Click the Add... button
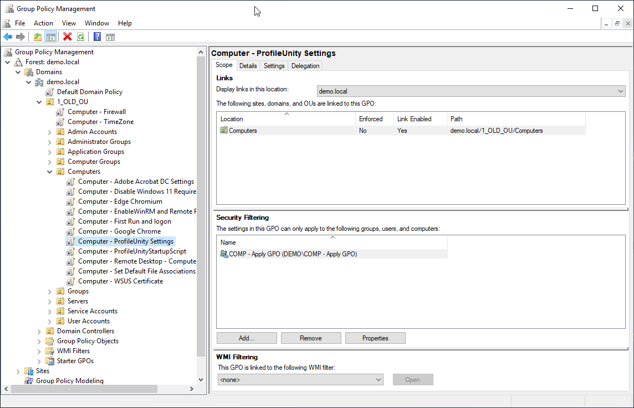634x408 pixels. 247,338
